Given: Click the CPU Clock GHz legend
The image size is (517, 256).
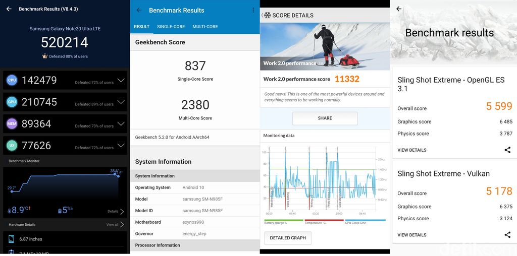Looking at the screenshot, I should [x=365, y=222].
